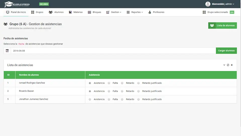The image size is (241, 136).
Task: Click the monitor icon of Panel de inicio
Action: [8, 12]
